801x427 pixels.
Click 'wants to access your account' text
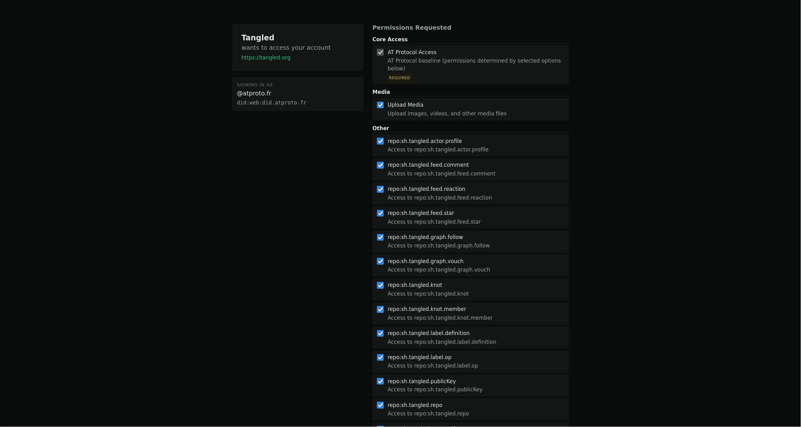pos(286,48)
